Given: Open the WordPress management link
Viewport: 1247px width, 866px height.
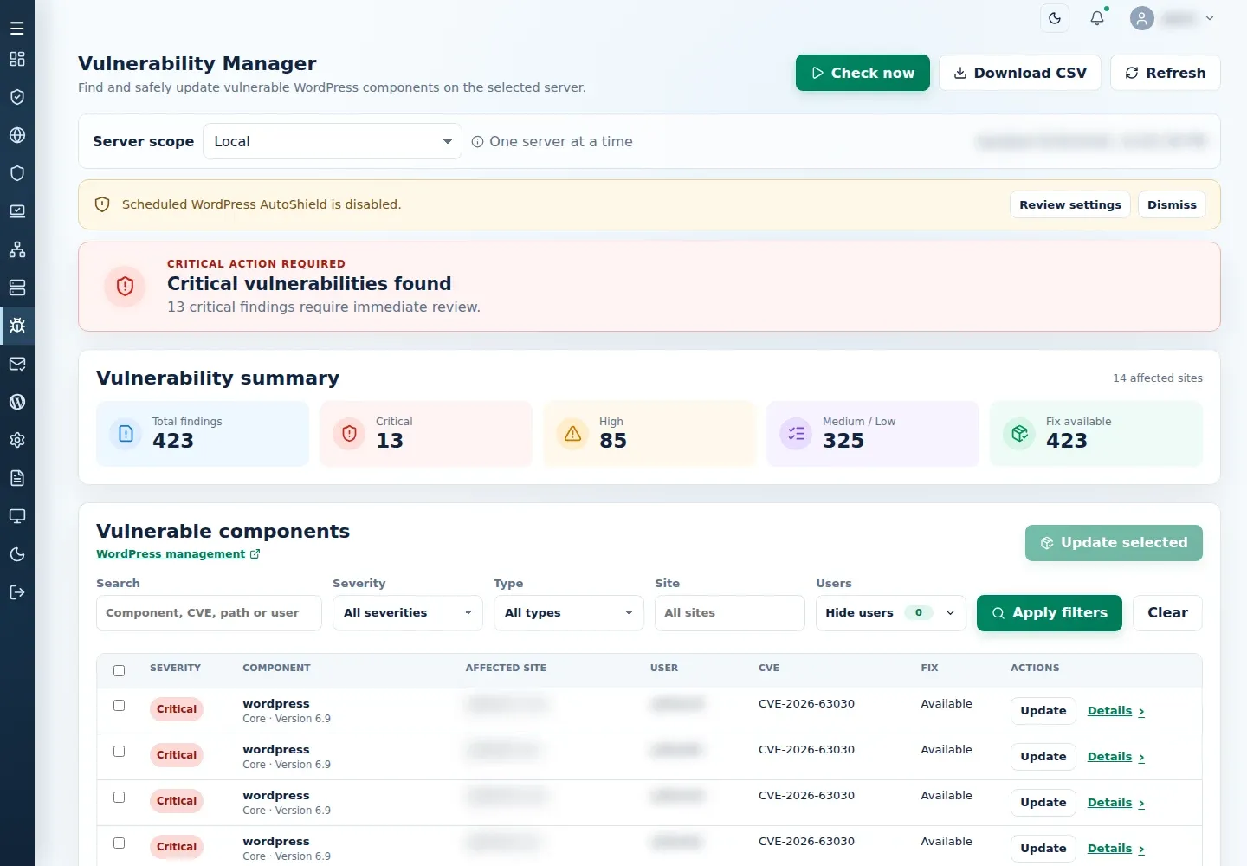Looking at the screenshot, I should (x=178, y=554).
